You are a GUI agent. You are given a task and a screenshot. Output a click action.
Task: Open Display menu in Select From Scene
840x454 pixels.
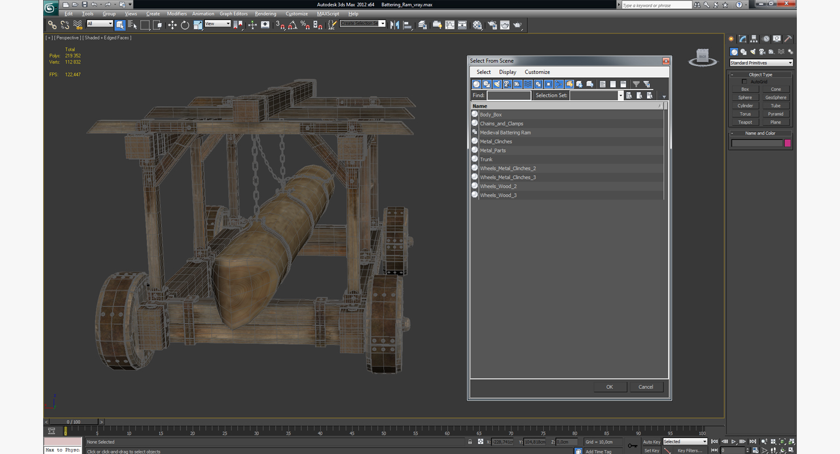pyautogui.click(x=507, y=72)
